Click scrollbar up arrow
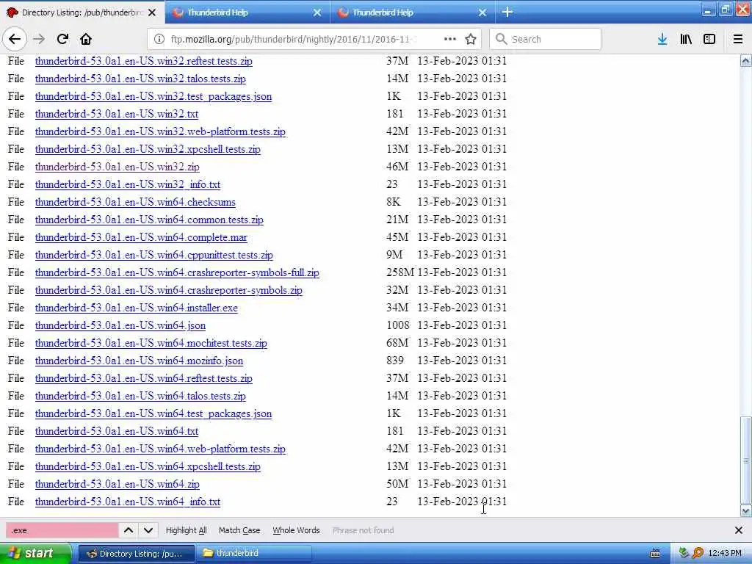The width and height of the screenshot is (752, 564). click(x=746, y=60)
